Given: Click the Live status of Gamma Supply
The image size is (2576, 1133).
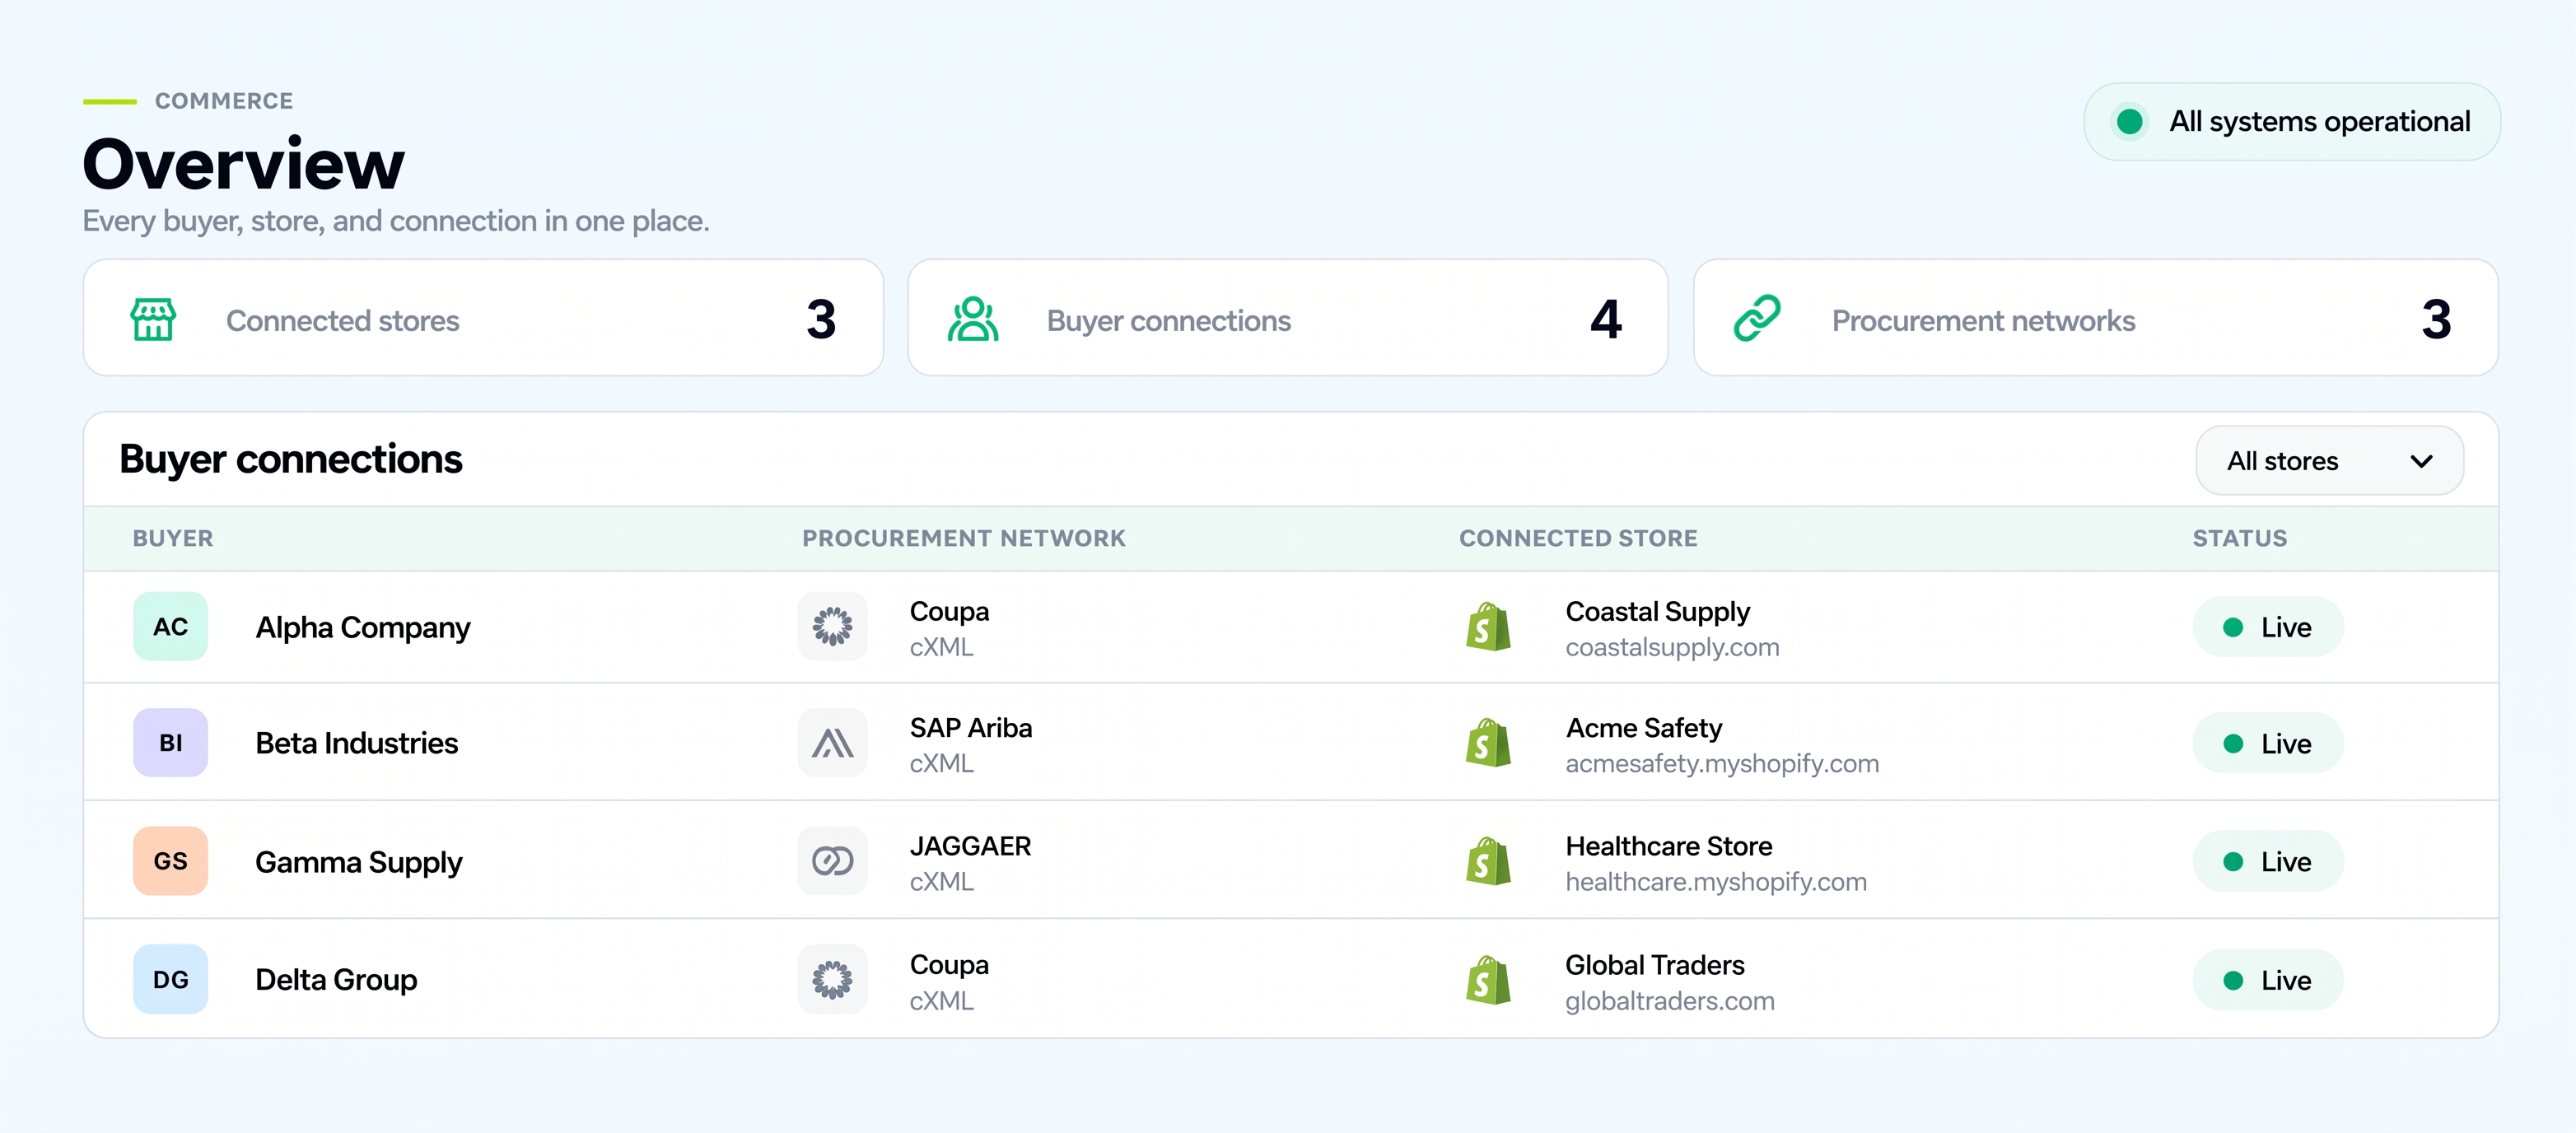Looking at the screenshot, I should (2267, 862).
